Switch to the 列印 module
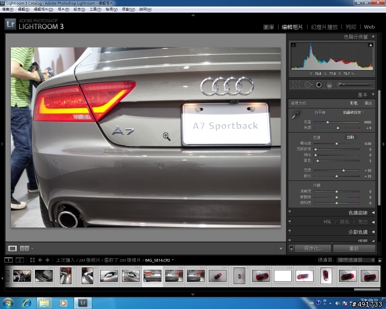The height and width of the screenshot is (309, 386). (x=351, y=27)
